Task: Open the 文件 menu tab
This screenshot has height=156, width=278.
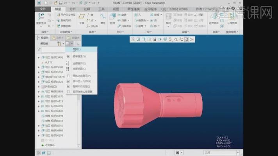Action: (x=43, y=9)
